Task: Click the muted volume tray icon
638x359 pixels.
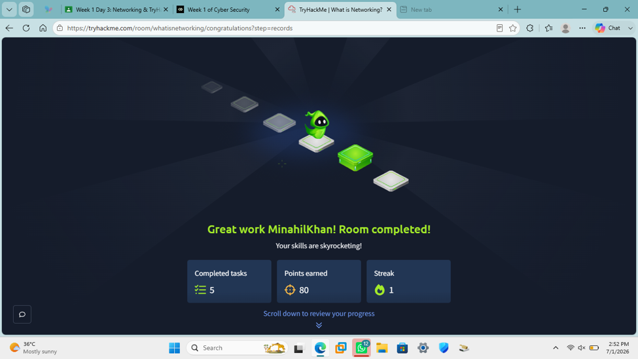Action: [582, 348]
